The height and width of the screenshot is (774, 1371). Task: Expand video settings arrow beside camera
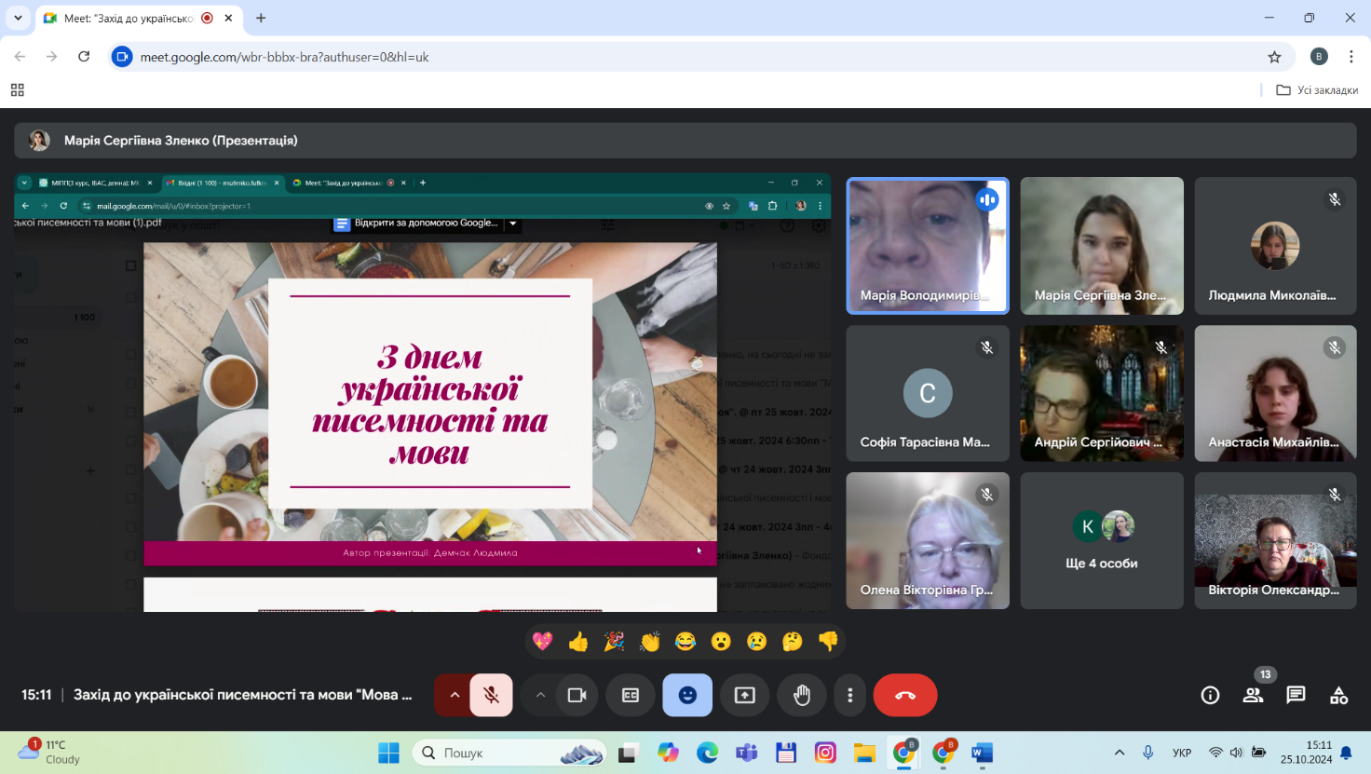[540, 695]
